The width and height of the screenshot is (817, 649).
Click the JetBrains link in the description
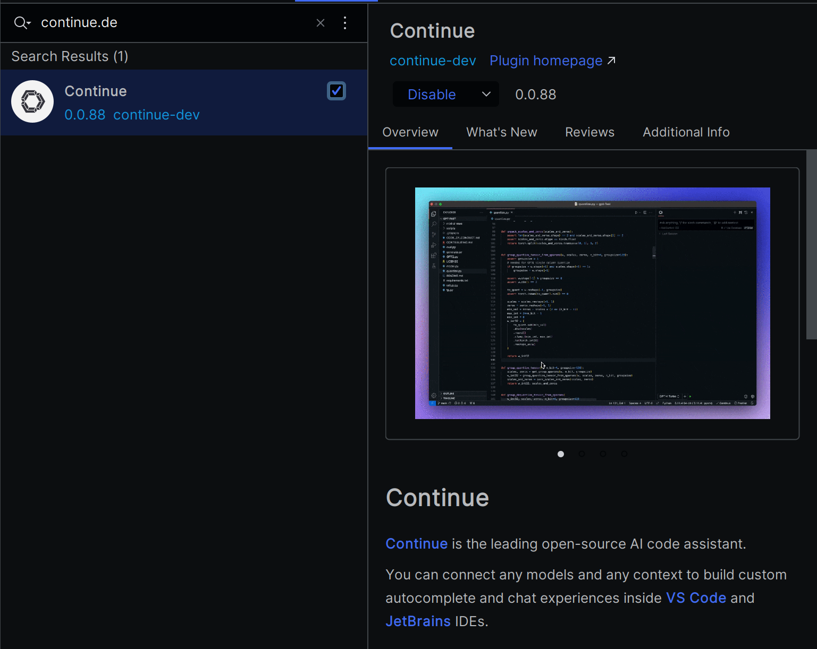tap(418, 621)
